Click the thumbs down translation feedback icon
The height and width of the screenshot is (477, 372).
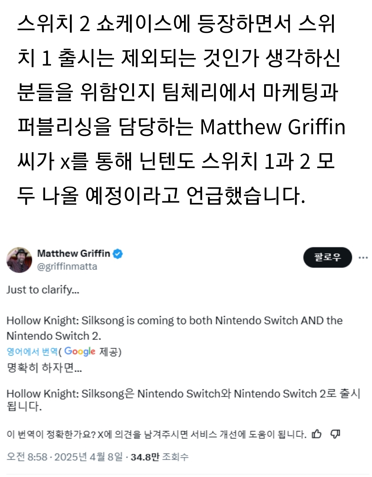335,434
